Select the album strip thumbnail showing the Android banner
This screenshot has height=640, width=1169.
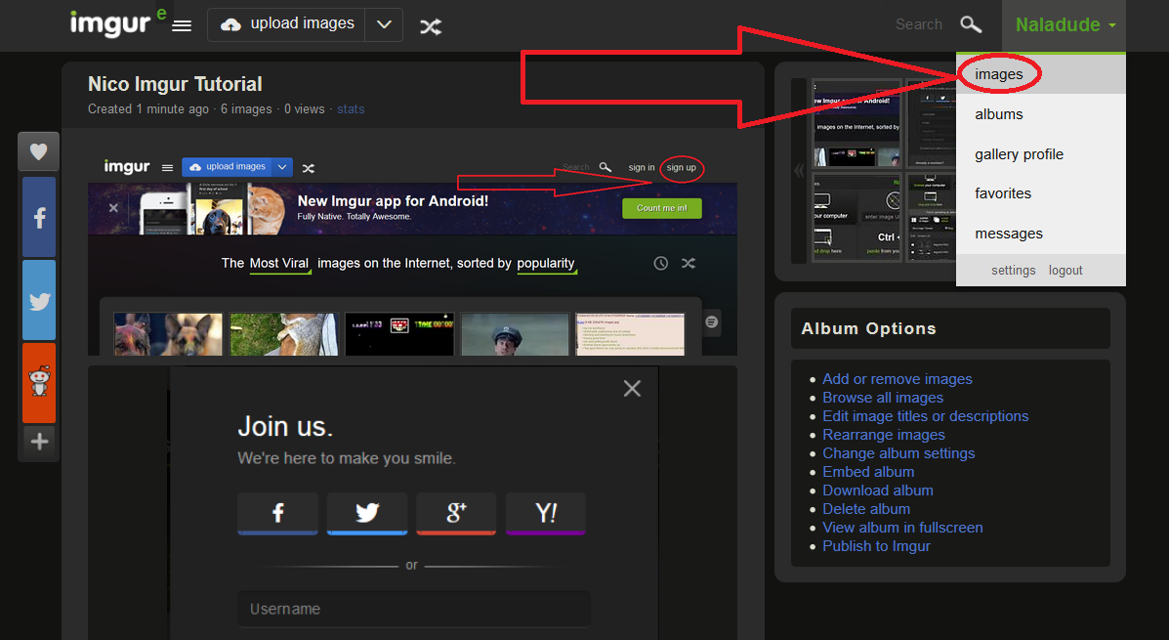(856, 123)
